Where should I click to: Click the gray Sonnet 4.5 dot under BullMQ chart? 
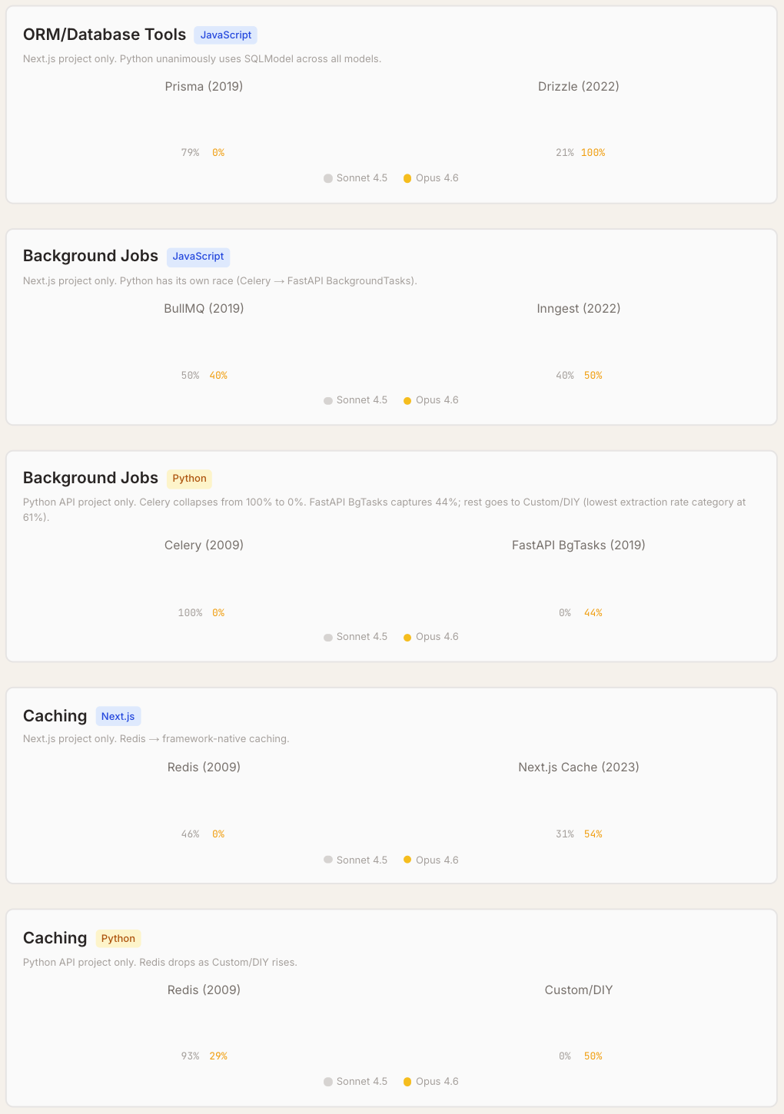point(328,401)
